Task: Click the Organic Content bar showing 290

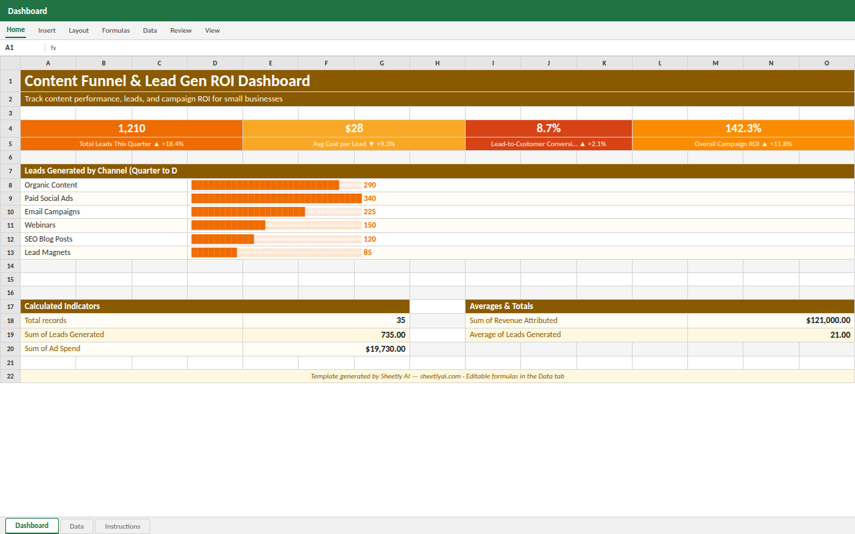Action: click(x=284, y=185)
